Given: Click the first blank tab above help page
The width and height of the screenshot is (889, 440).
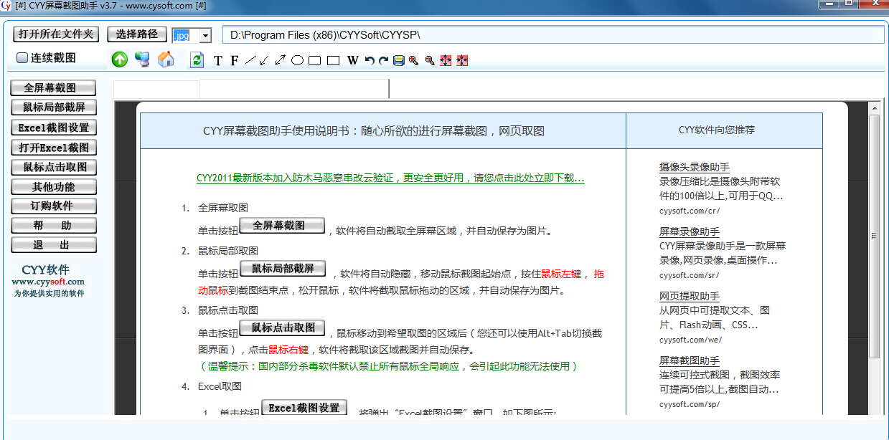Looking at the screenshot, I should click(156, 89).
